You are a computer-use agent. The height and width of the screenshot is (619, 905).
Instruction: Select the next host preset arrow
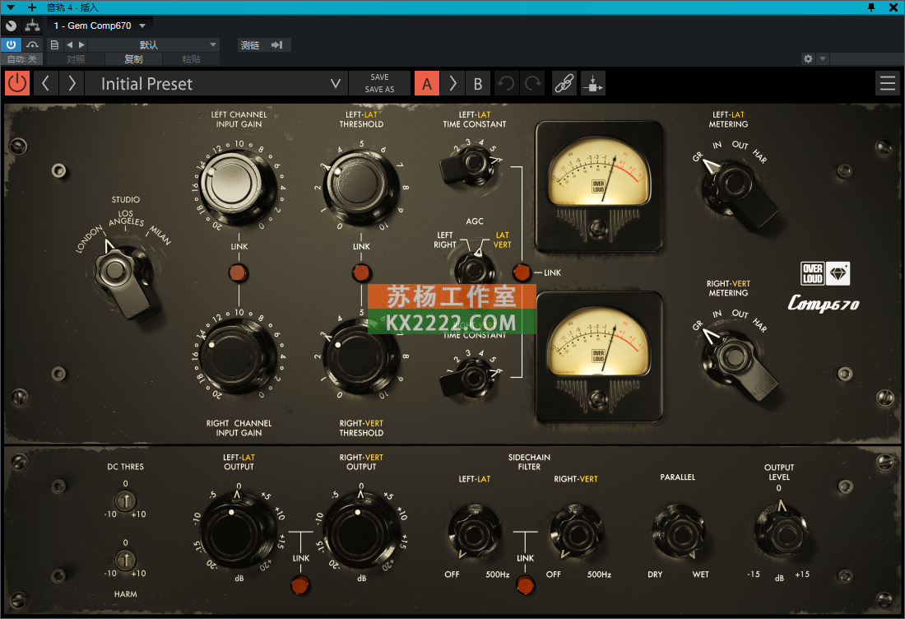(x=82, y=44)
